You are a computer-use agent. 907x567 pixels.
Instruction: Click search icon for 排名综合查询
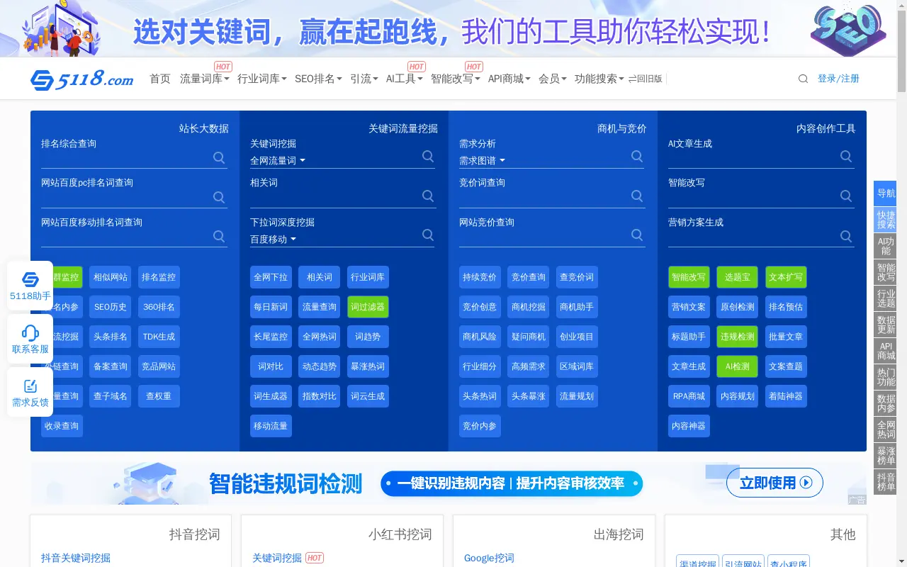219,157
